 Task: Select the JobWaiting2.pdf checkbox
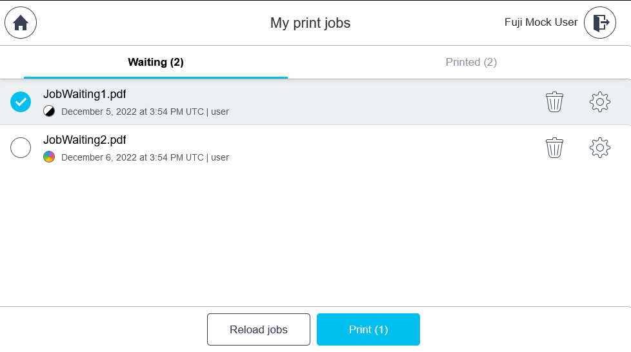click(21, 148)
